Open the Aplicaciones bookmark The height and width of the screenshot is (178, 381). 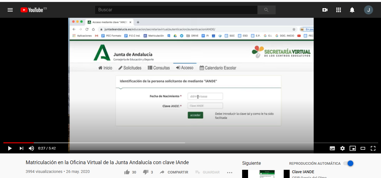click(x=82, y=36)
